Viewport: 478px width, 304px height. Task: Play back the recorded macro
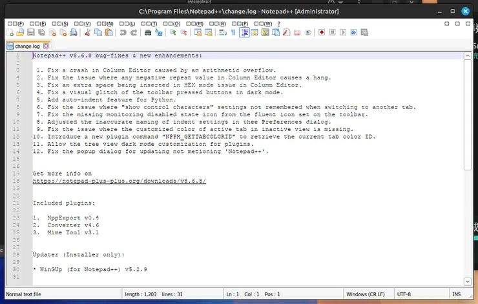343,32
